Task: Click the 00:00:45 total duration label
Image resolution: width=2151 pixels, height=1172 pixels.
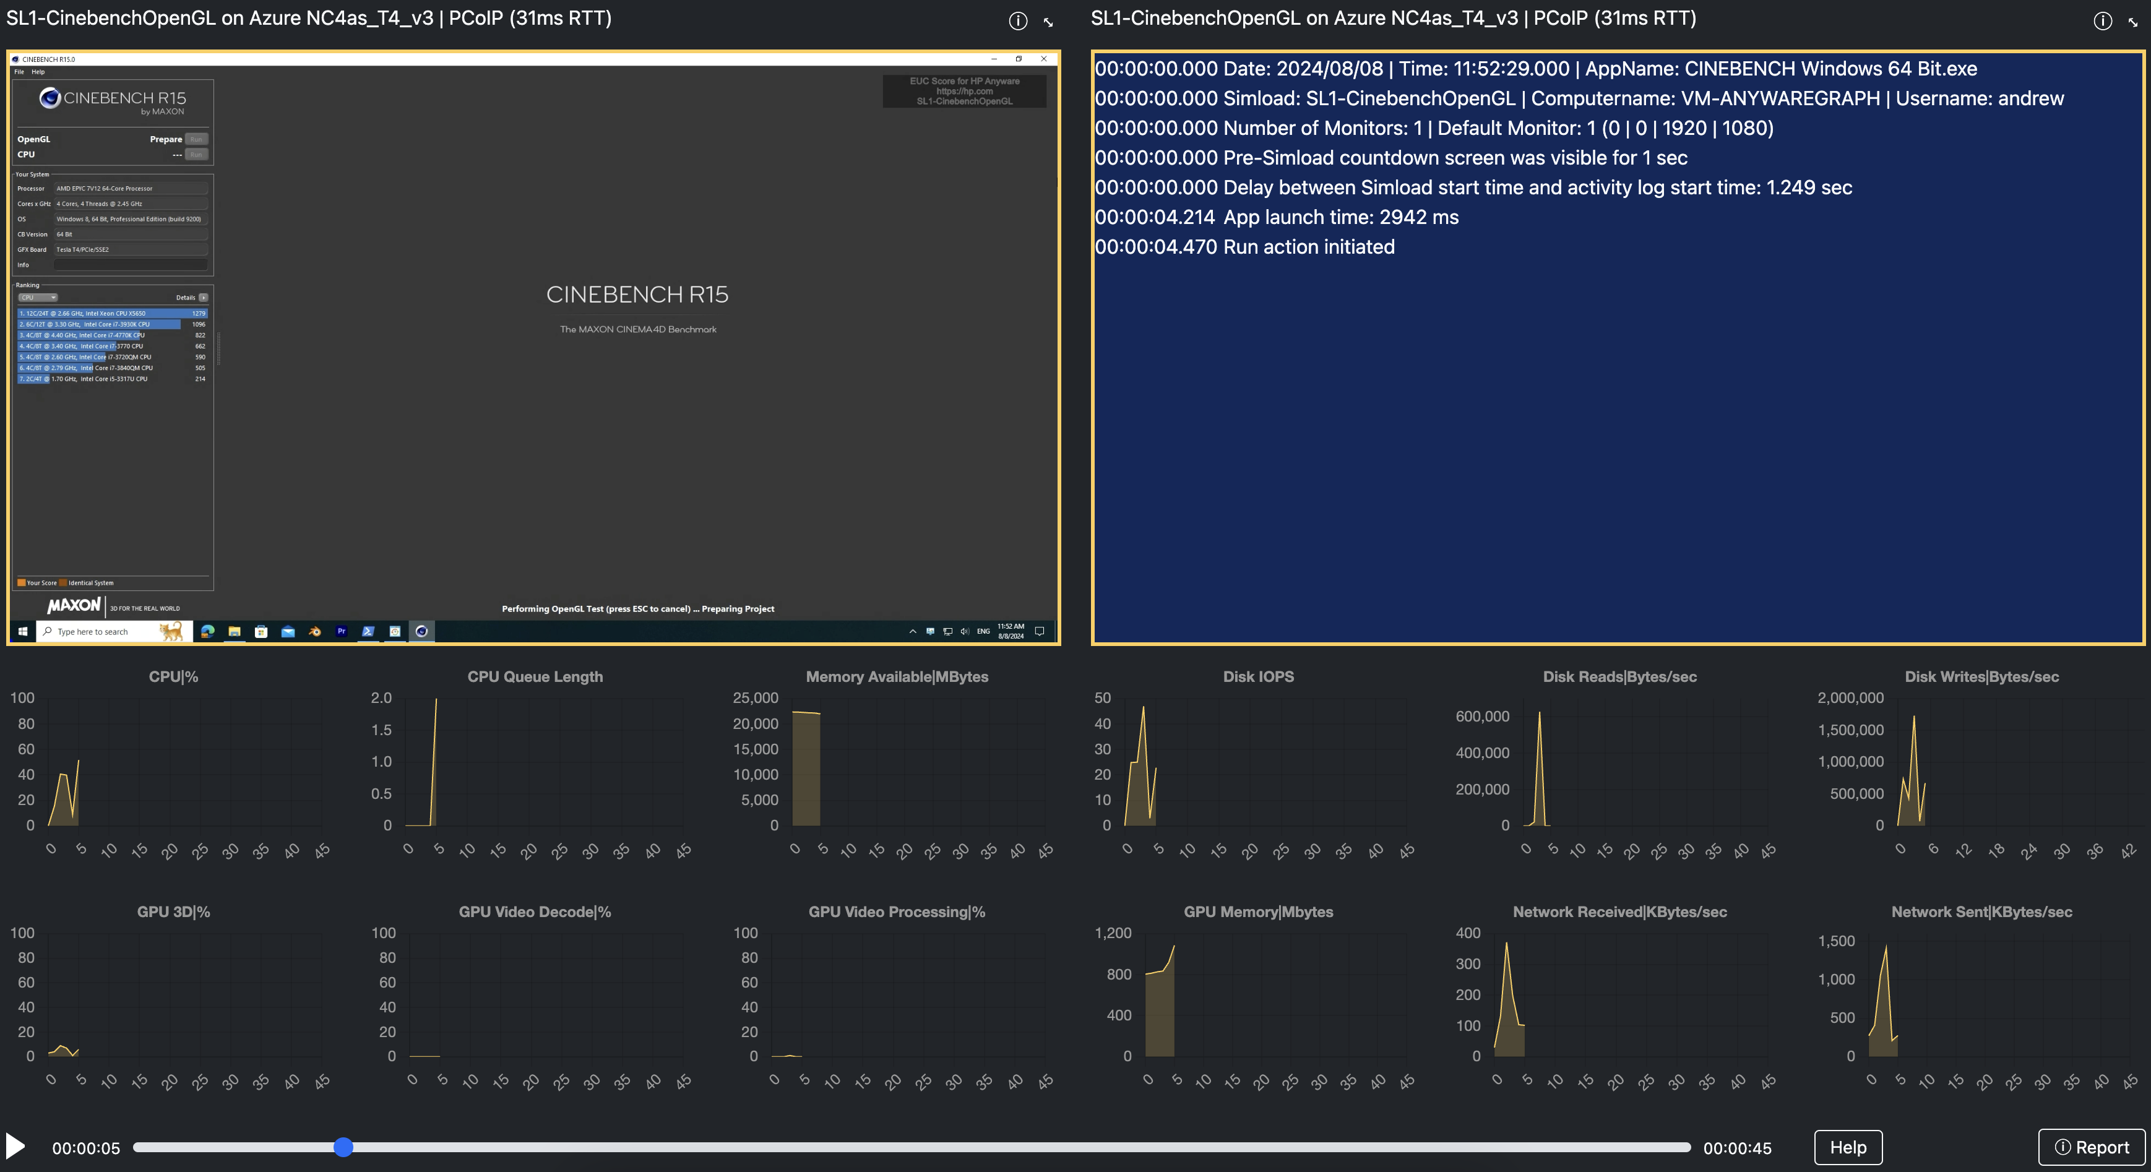Action: coord(1737,1148)
